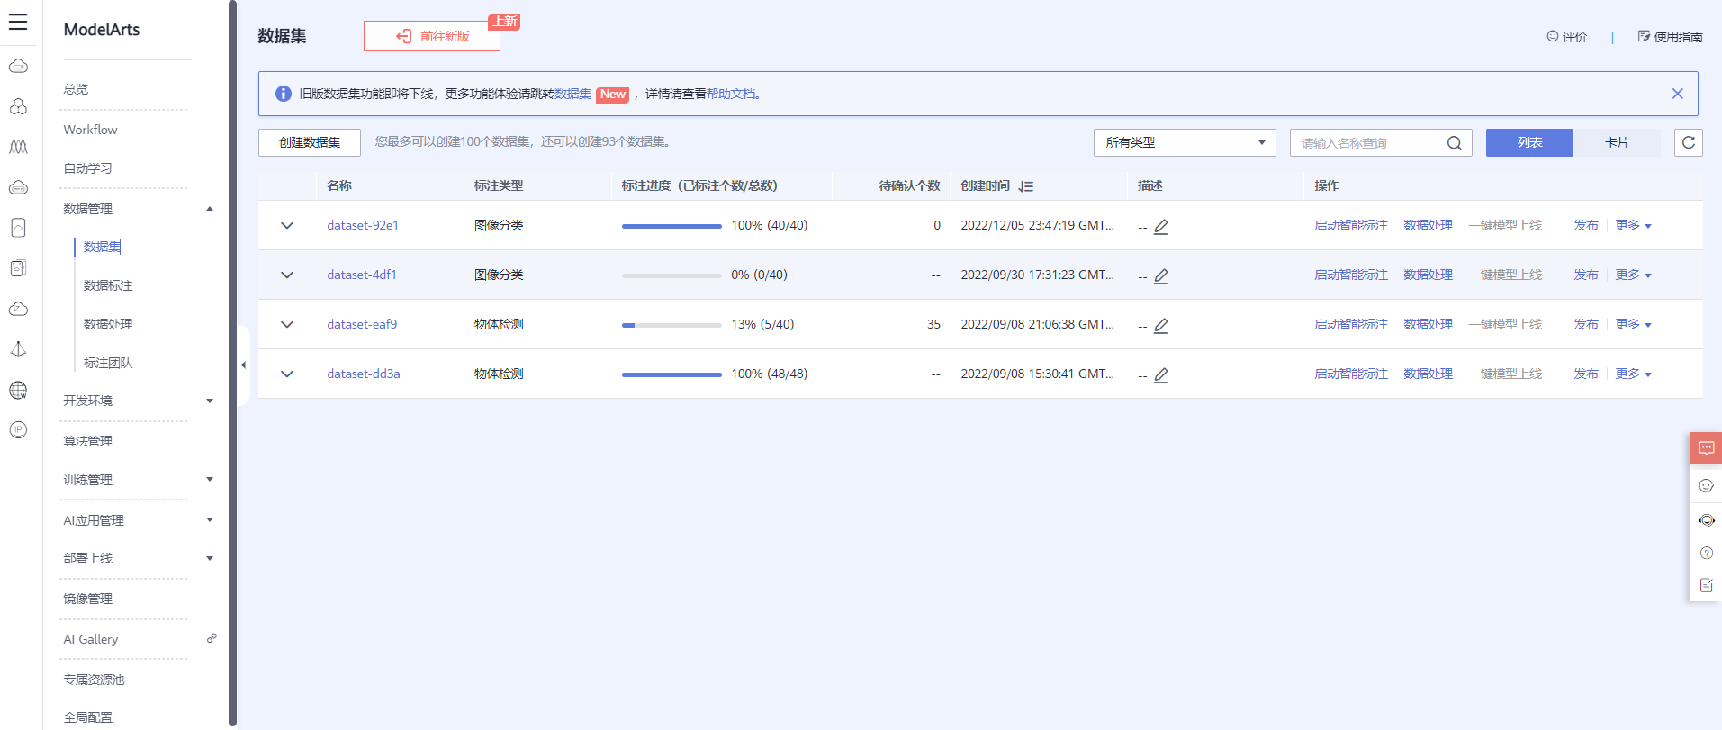Click the 创建数据集 button
Screen dimensions: 1722x730
click(309, 142)
